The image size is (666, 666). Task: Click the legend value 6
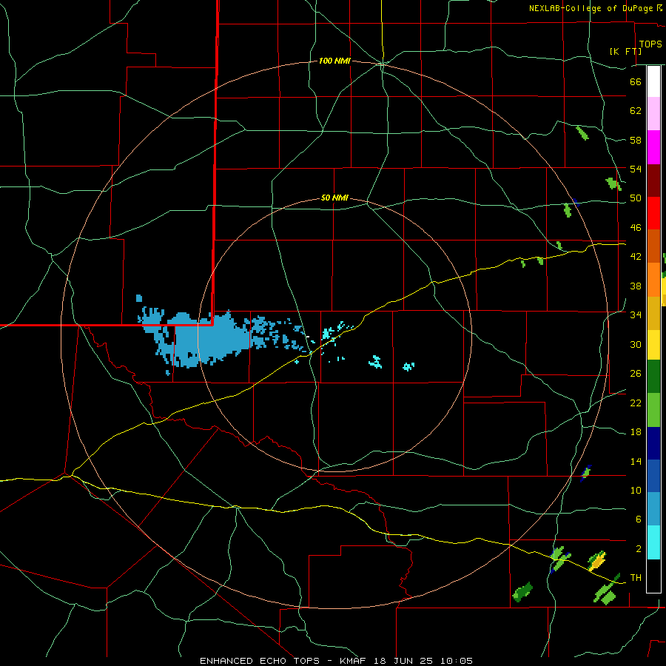pyautogui.click(x=639, y=519)
